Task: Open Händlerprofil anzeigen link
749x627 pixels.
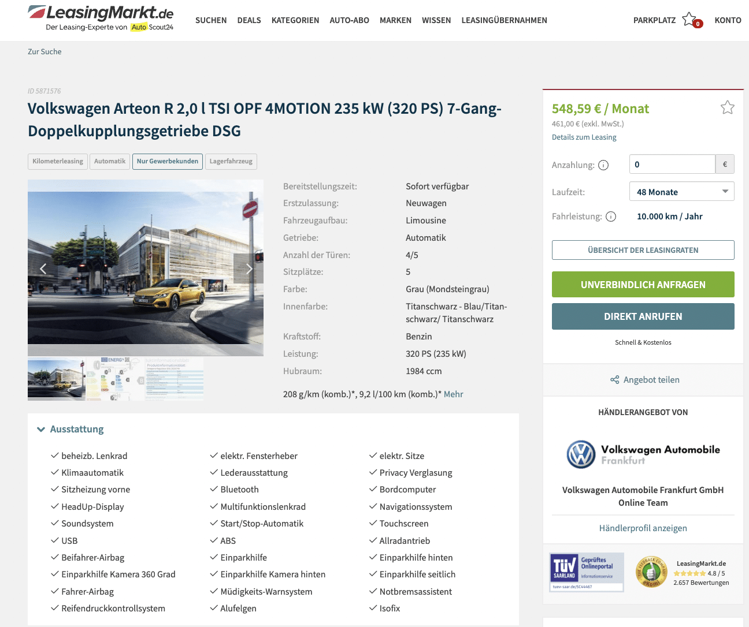Action: (x=643, y=528)
